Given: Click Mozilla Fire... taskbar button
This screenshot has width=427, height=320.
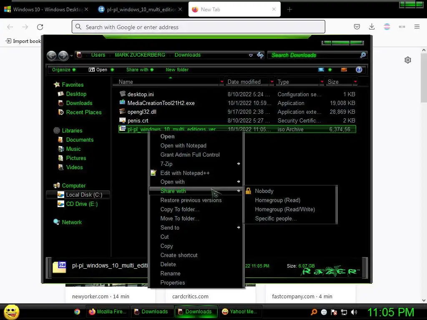Looking at the screenshot, I should (x=108, y=312).
